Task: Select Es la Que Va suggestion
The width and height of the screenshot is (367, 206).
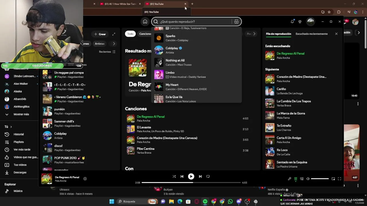Action: click(196, 98)
